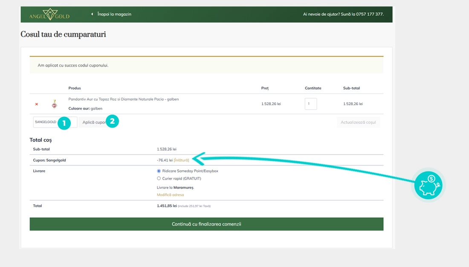Go back via the Înapoi la magazin link
Viewport: 469px width, 267px height.
point(114,14)
